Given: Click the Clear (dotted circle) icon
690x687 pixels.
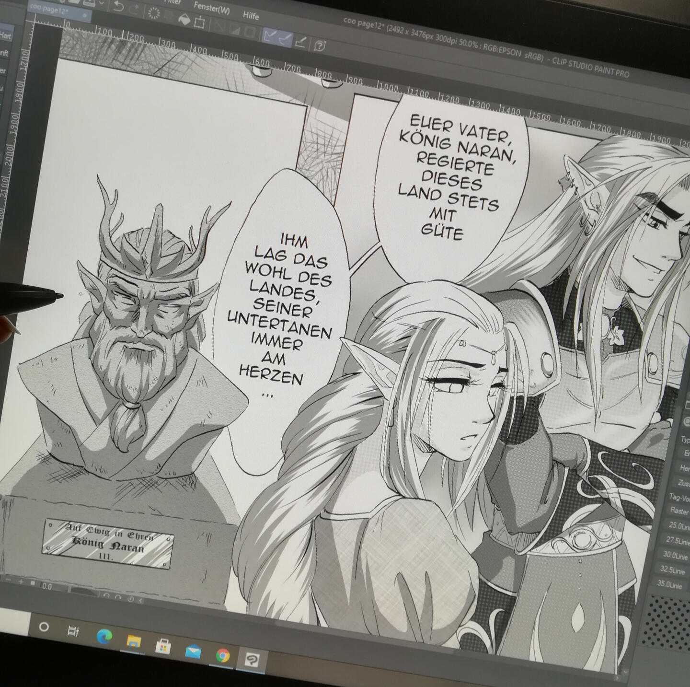Looking at the screenshot, I should point(154,13).
